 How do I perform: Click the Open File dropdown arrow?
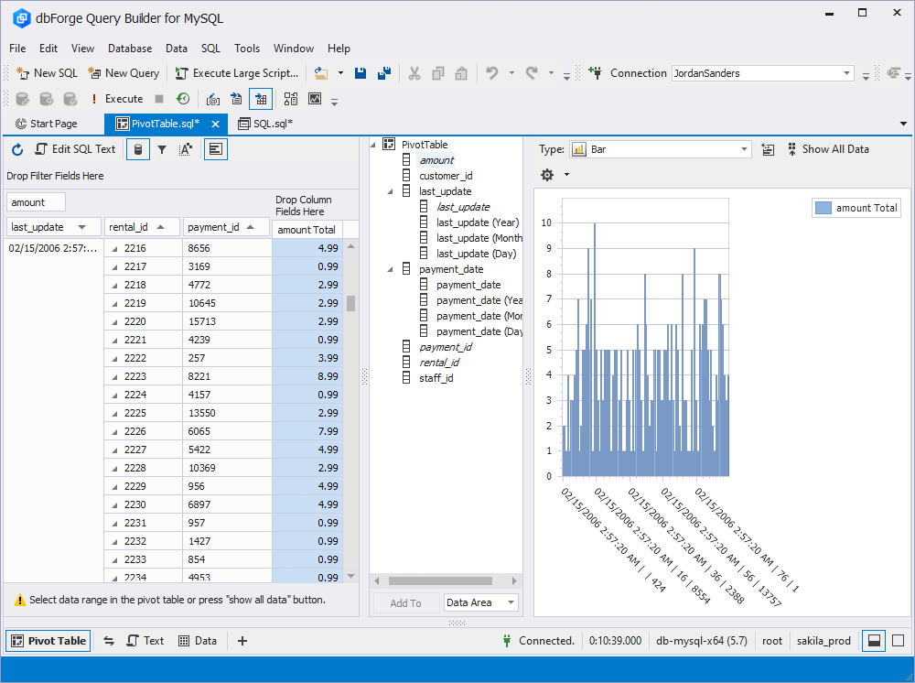click(340, 73)
